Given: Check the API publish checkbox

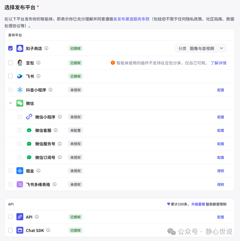Looking at the screenshot, I should pyautogui.click(x=10, y=217).
